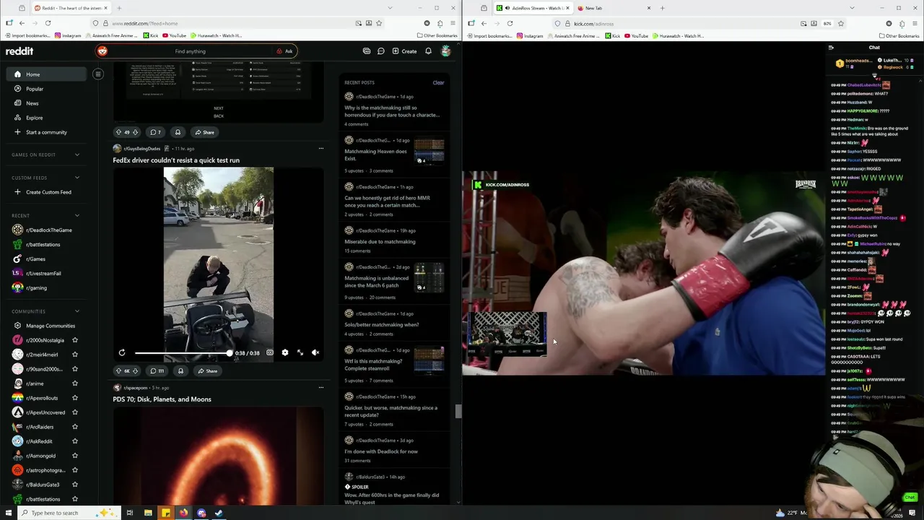Favorite r/BaldursGate3 community star
Screen dimensions: 924x520
[x=75, y=485]
